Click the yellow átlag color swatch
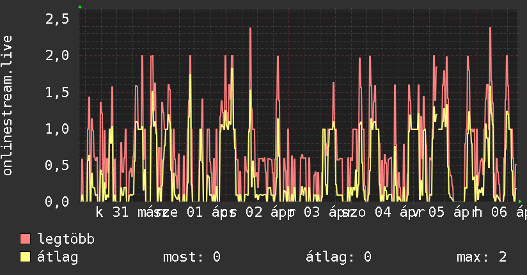The width and height of the screenshot is (527, 275). (25, 257)
